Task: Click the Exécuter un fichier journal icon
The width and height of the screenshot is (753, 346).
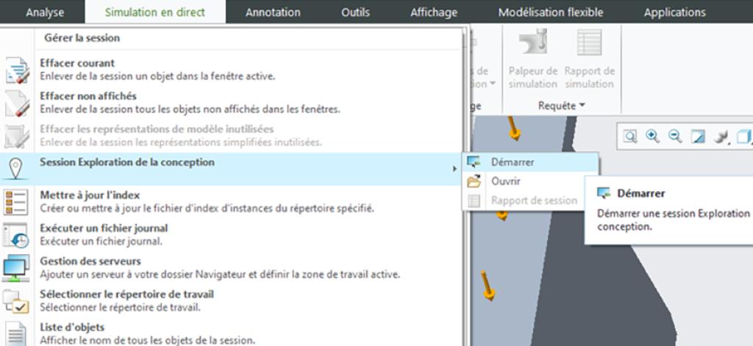Action: click(x=16, y=234)
